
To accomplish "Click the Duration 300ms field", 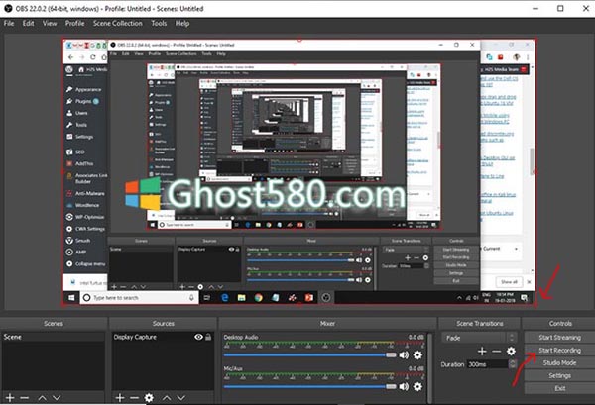I will click(x=487, y=364).
